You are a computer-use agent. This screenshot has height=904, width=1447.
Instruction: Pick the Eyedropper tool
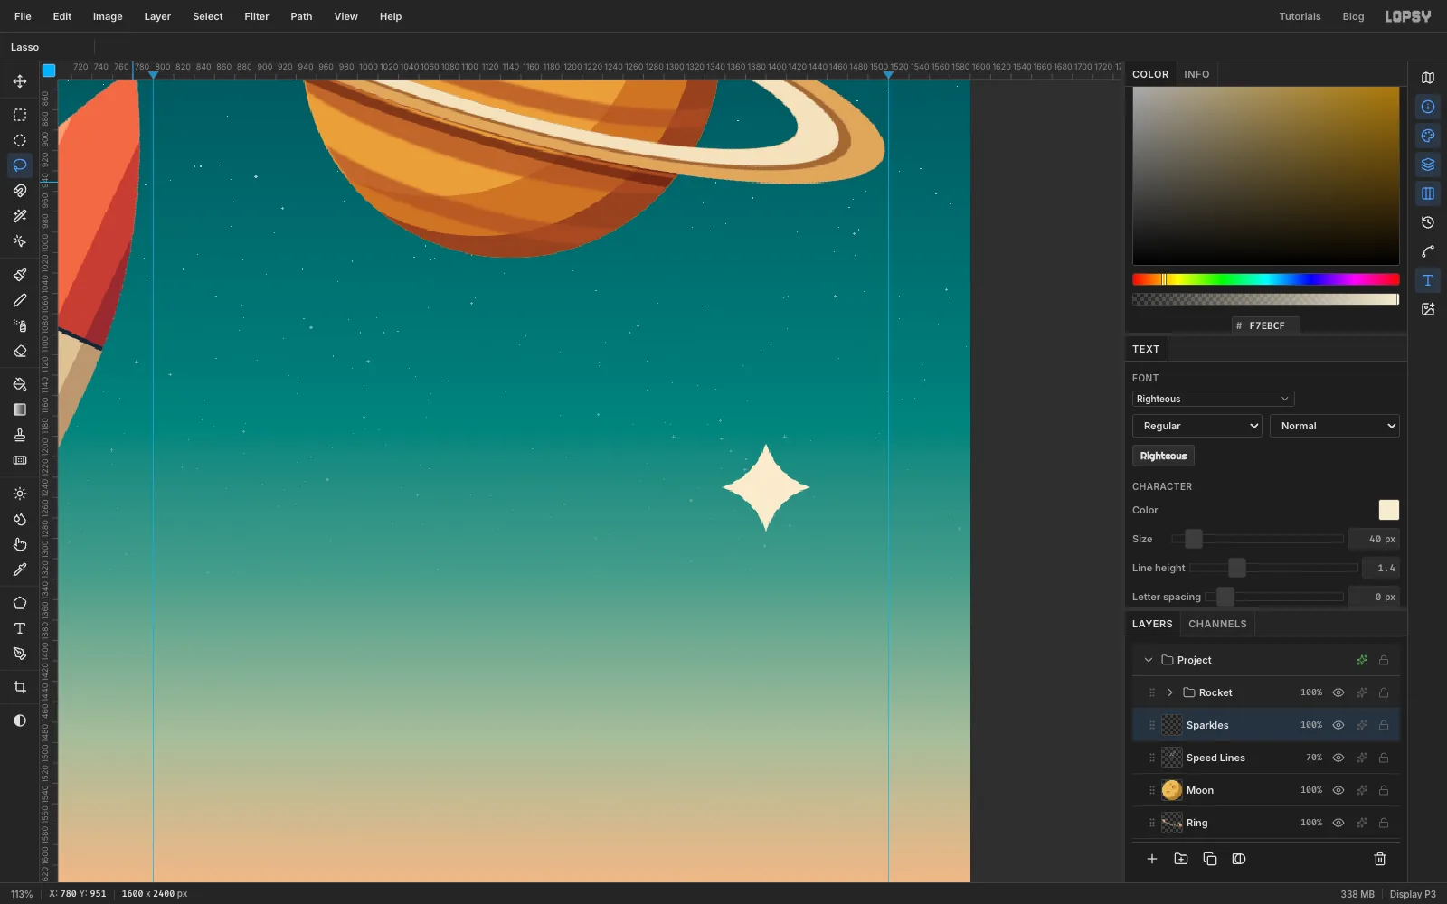click(19, 570)
